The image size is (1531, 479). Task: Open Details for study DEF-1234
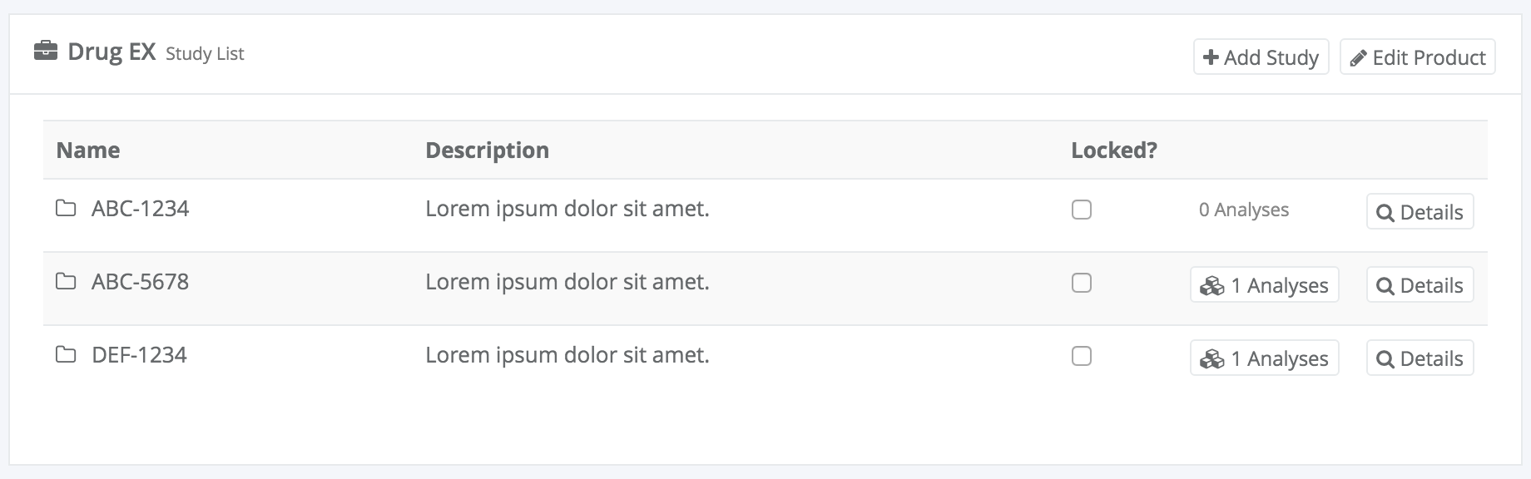point(1420,358)
